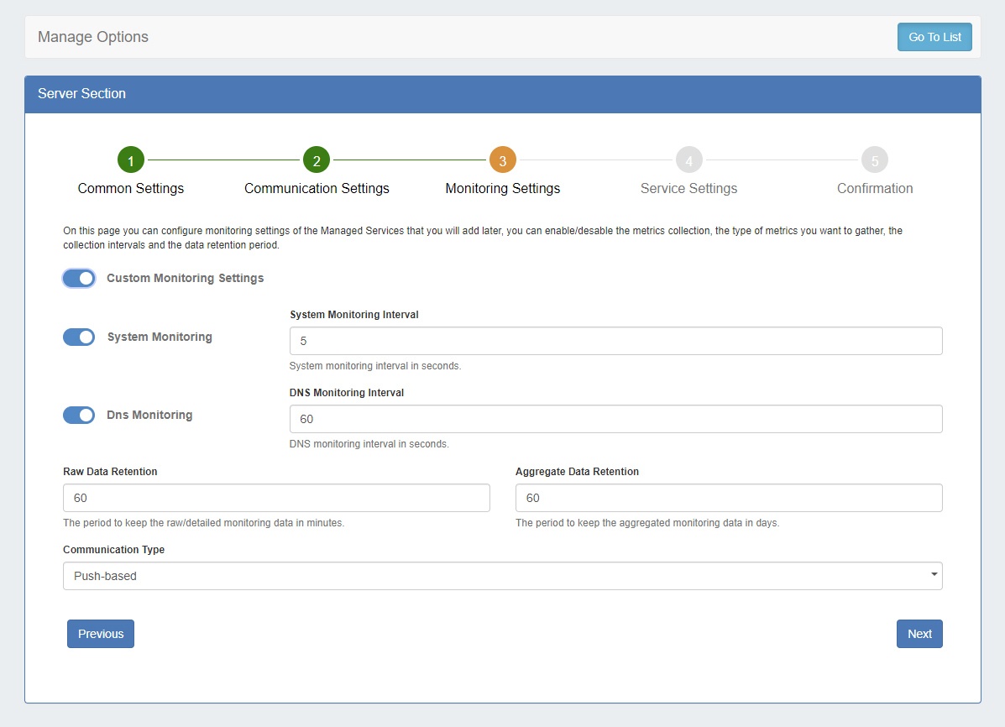The image size is (1005, 727).
Task: Click the Next button
Action: [919, 634]
